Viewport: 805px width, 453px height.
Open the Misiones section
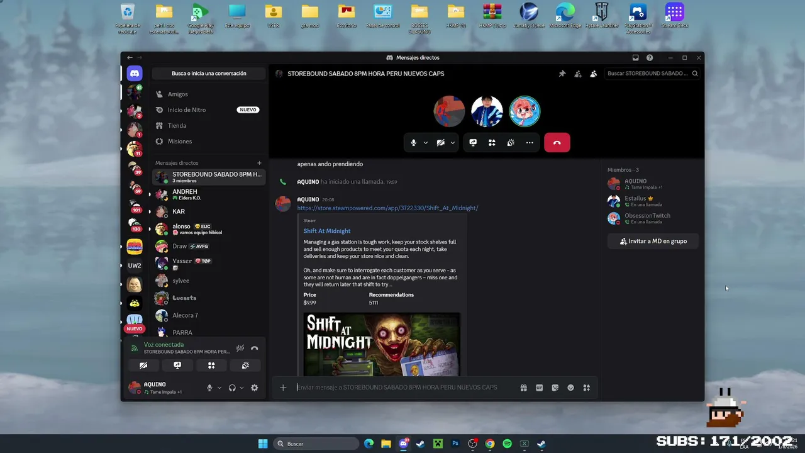209,142
